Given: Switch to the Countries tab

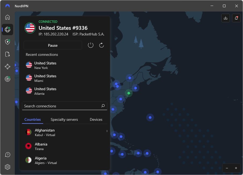Looking at the screenshot, I should (32, 119).
